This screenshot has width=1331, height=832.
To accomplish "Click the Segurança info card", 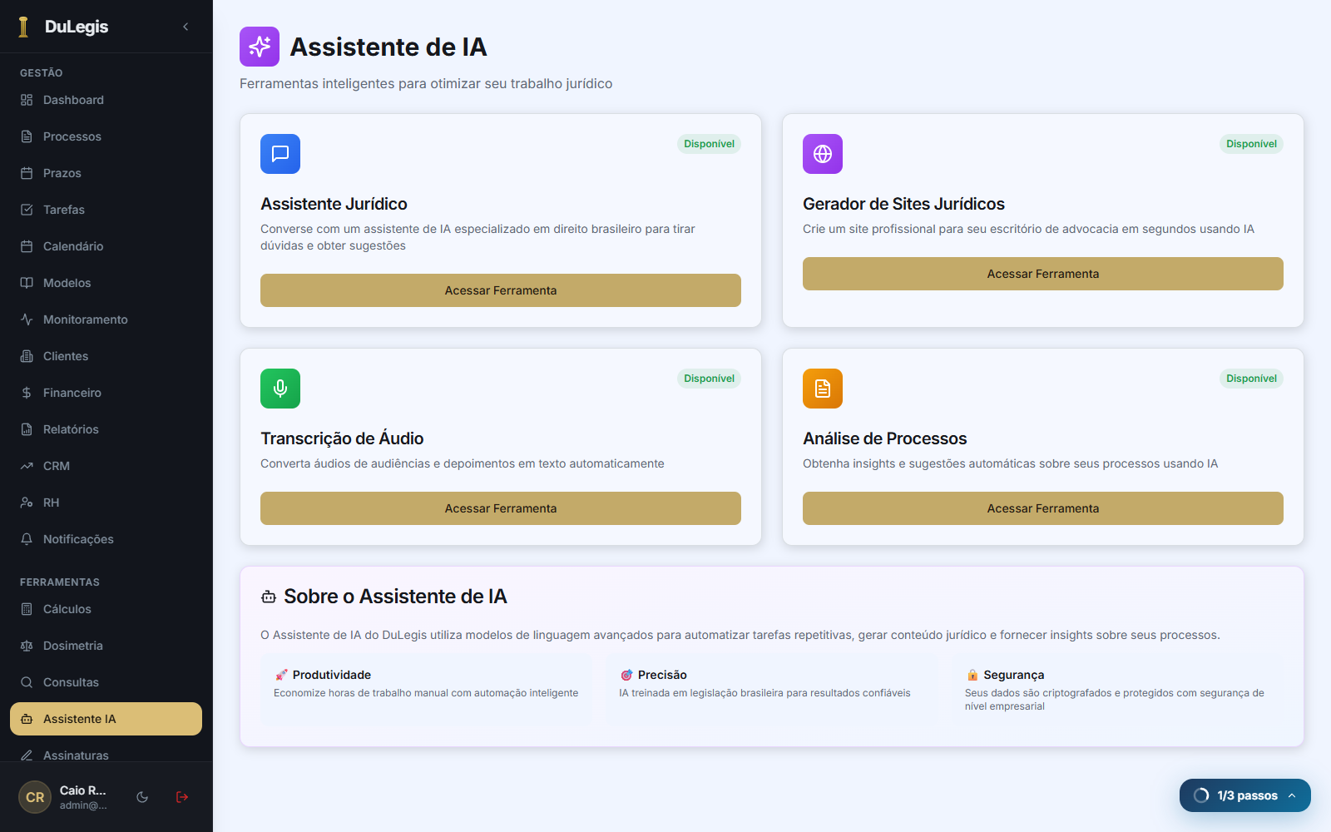I will coord(1117,689).
